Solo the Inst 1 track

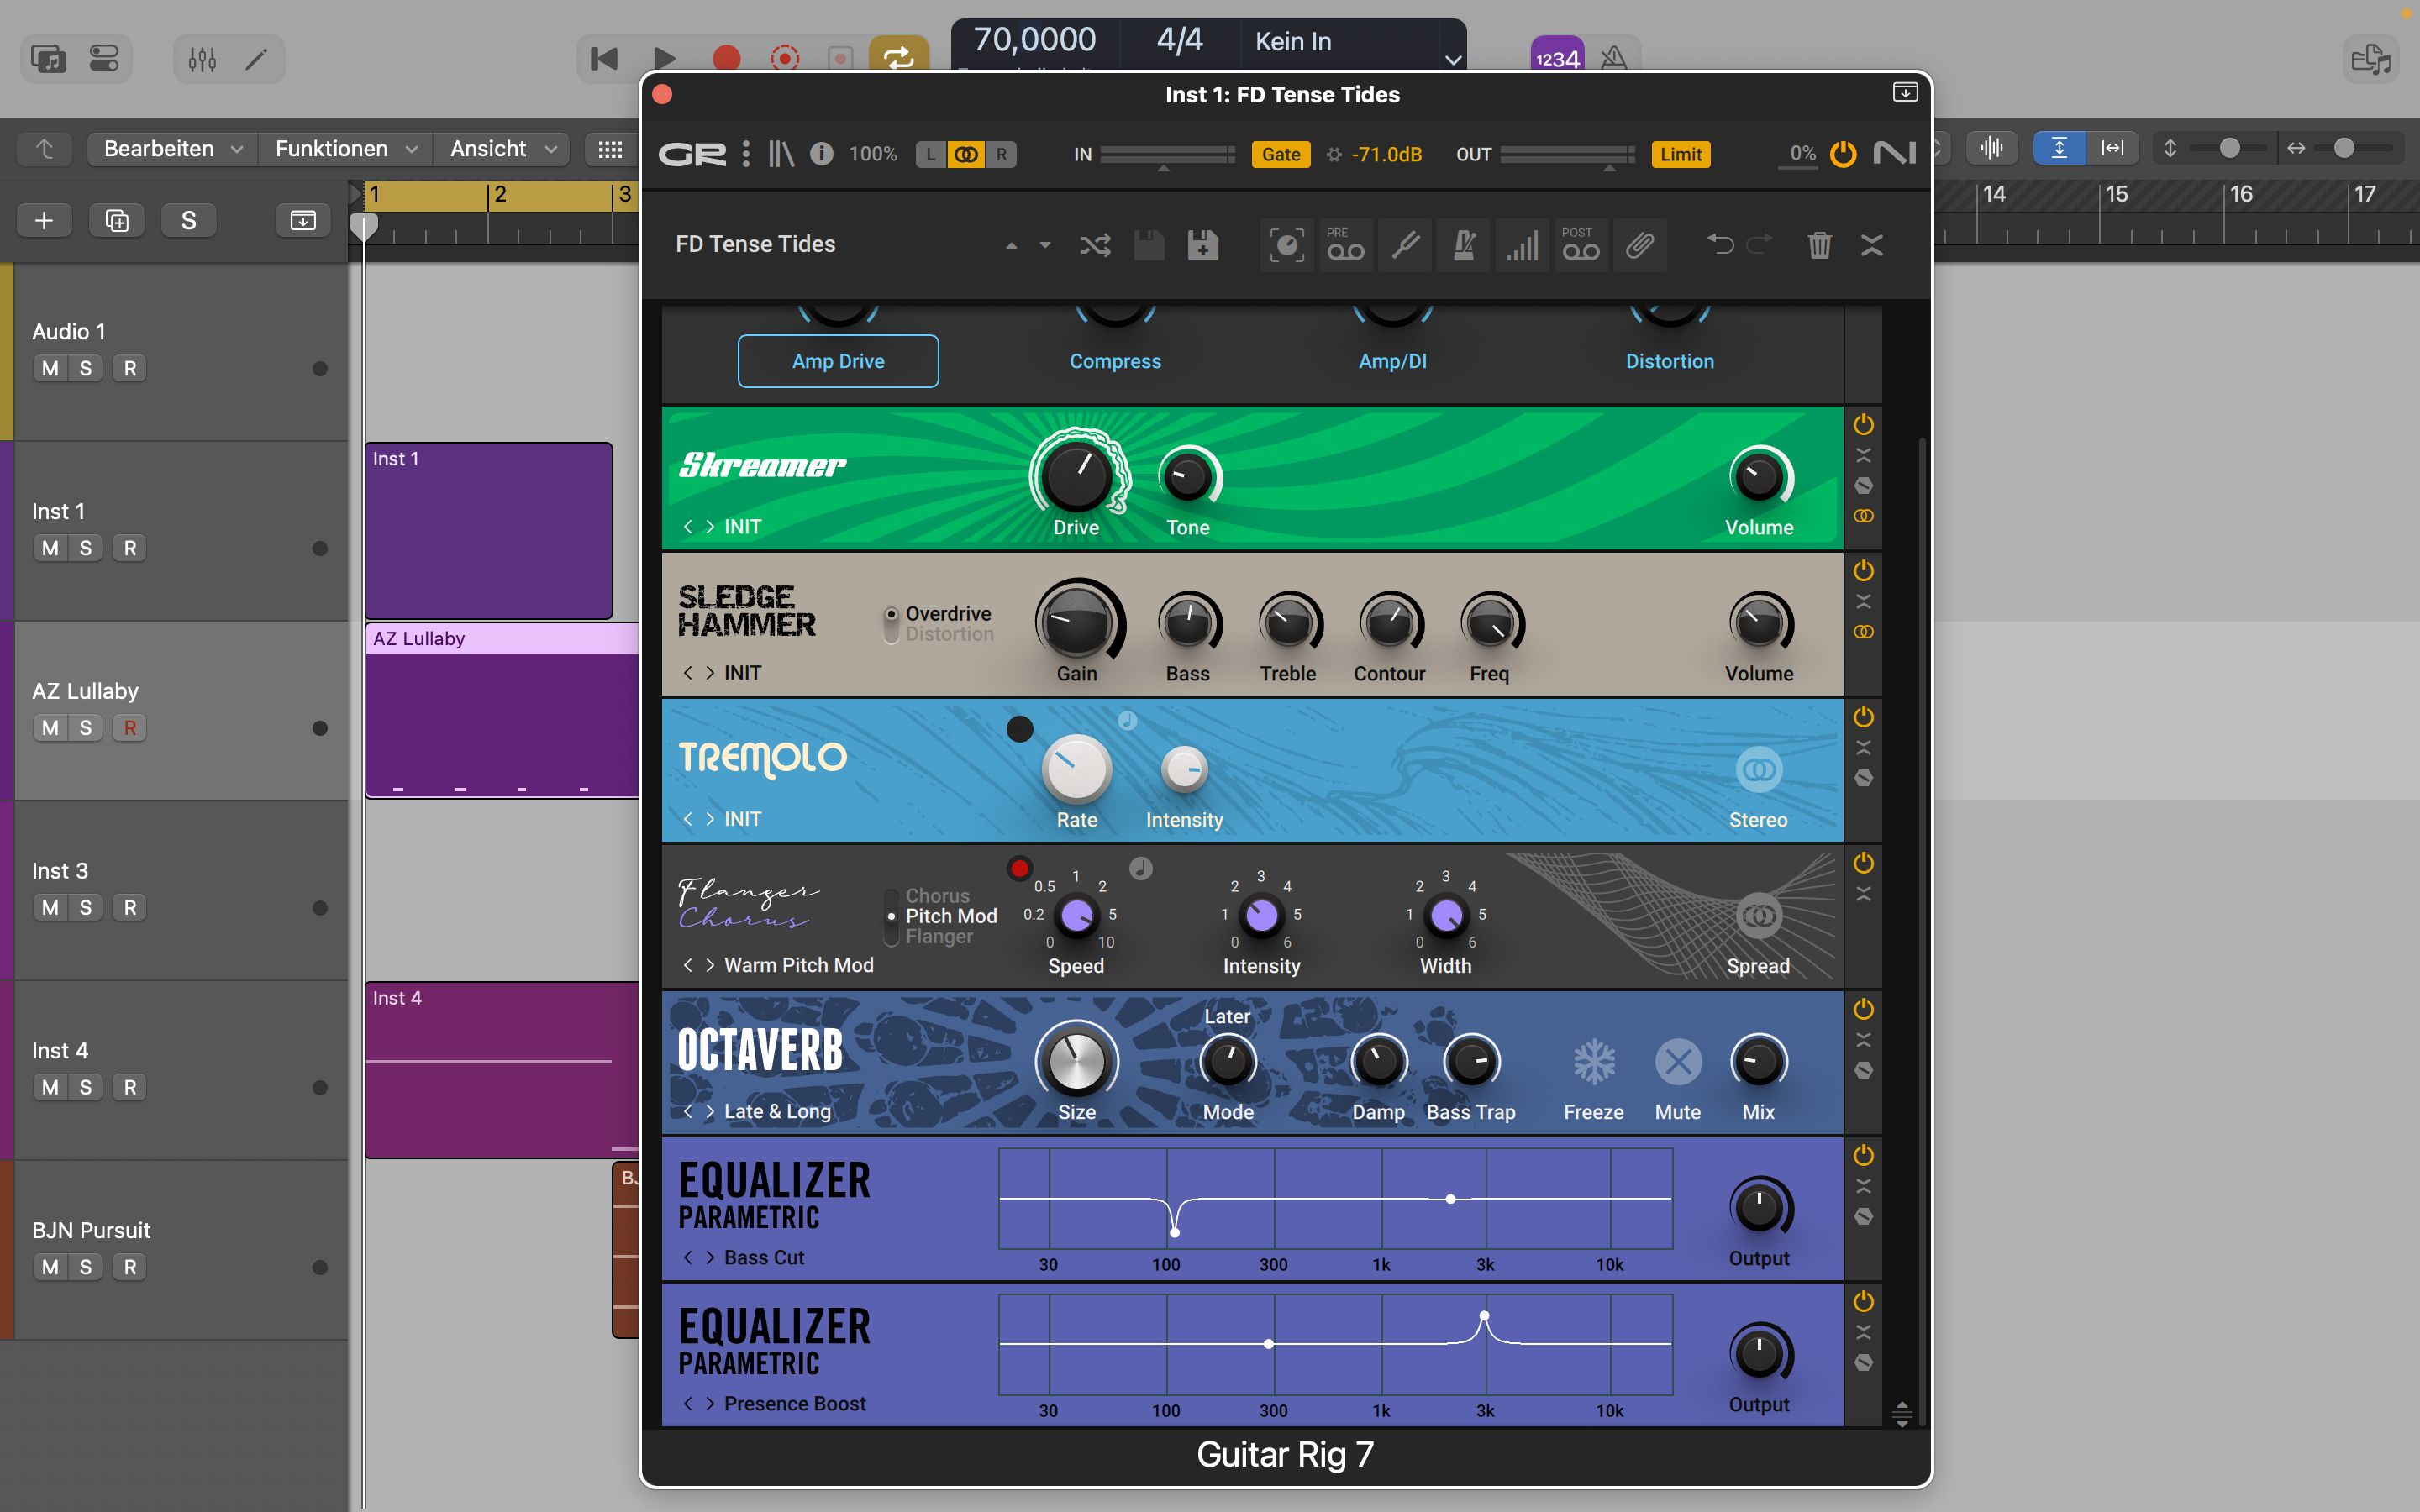pyautogui.click(x=85, y=549)
